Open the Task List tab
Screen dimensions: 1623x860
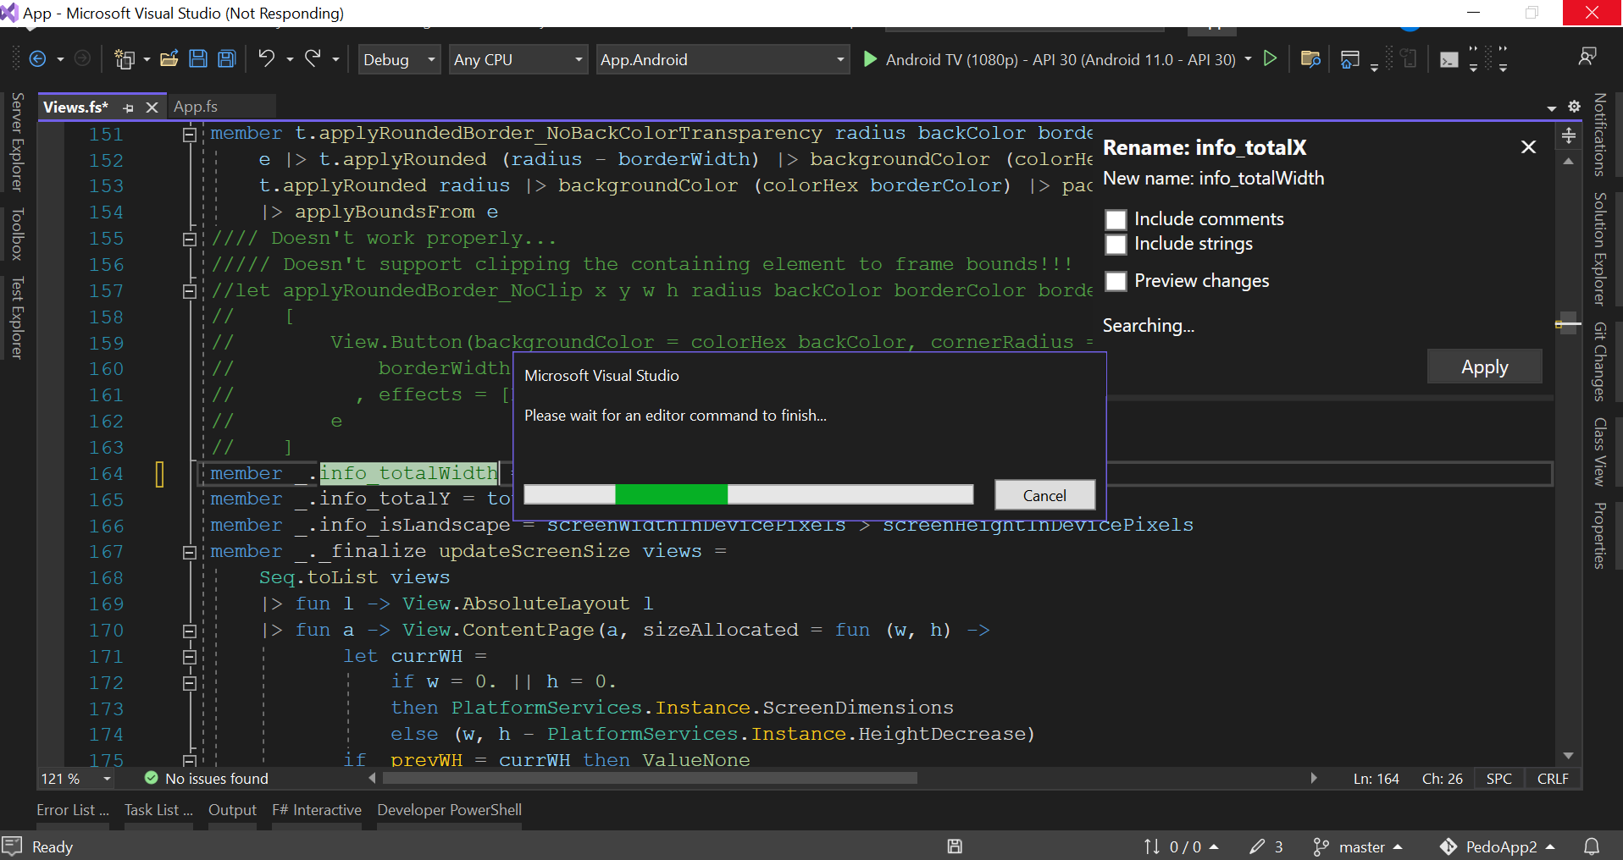click(158, 810)
